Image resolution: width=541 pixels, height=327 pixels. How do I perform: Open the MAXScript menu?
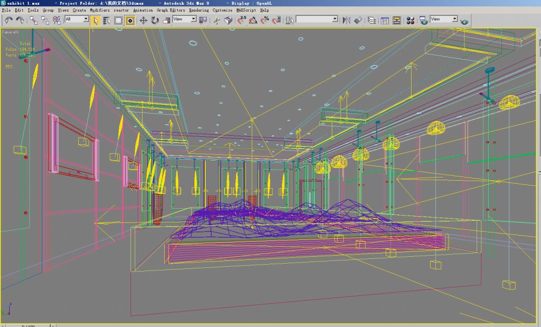(246, 10)
